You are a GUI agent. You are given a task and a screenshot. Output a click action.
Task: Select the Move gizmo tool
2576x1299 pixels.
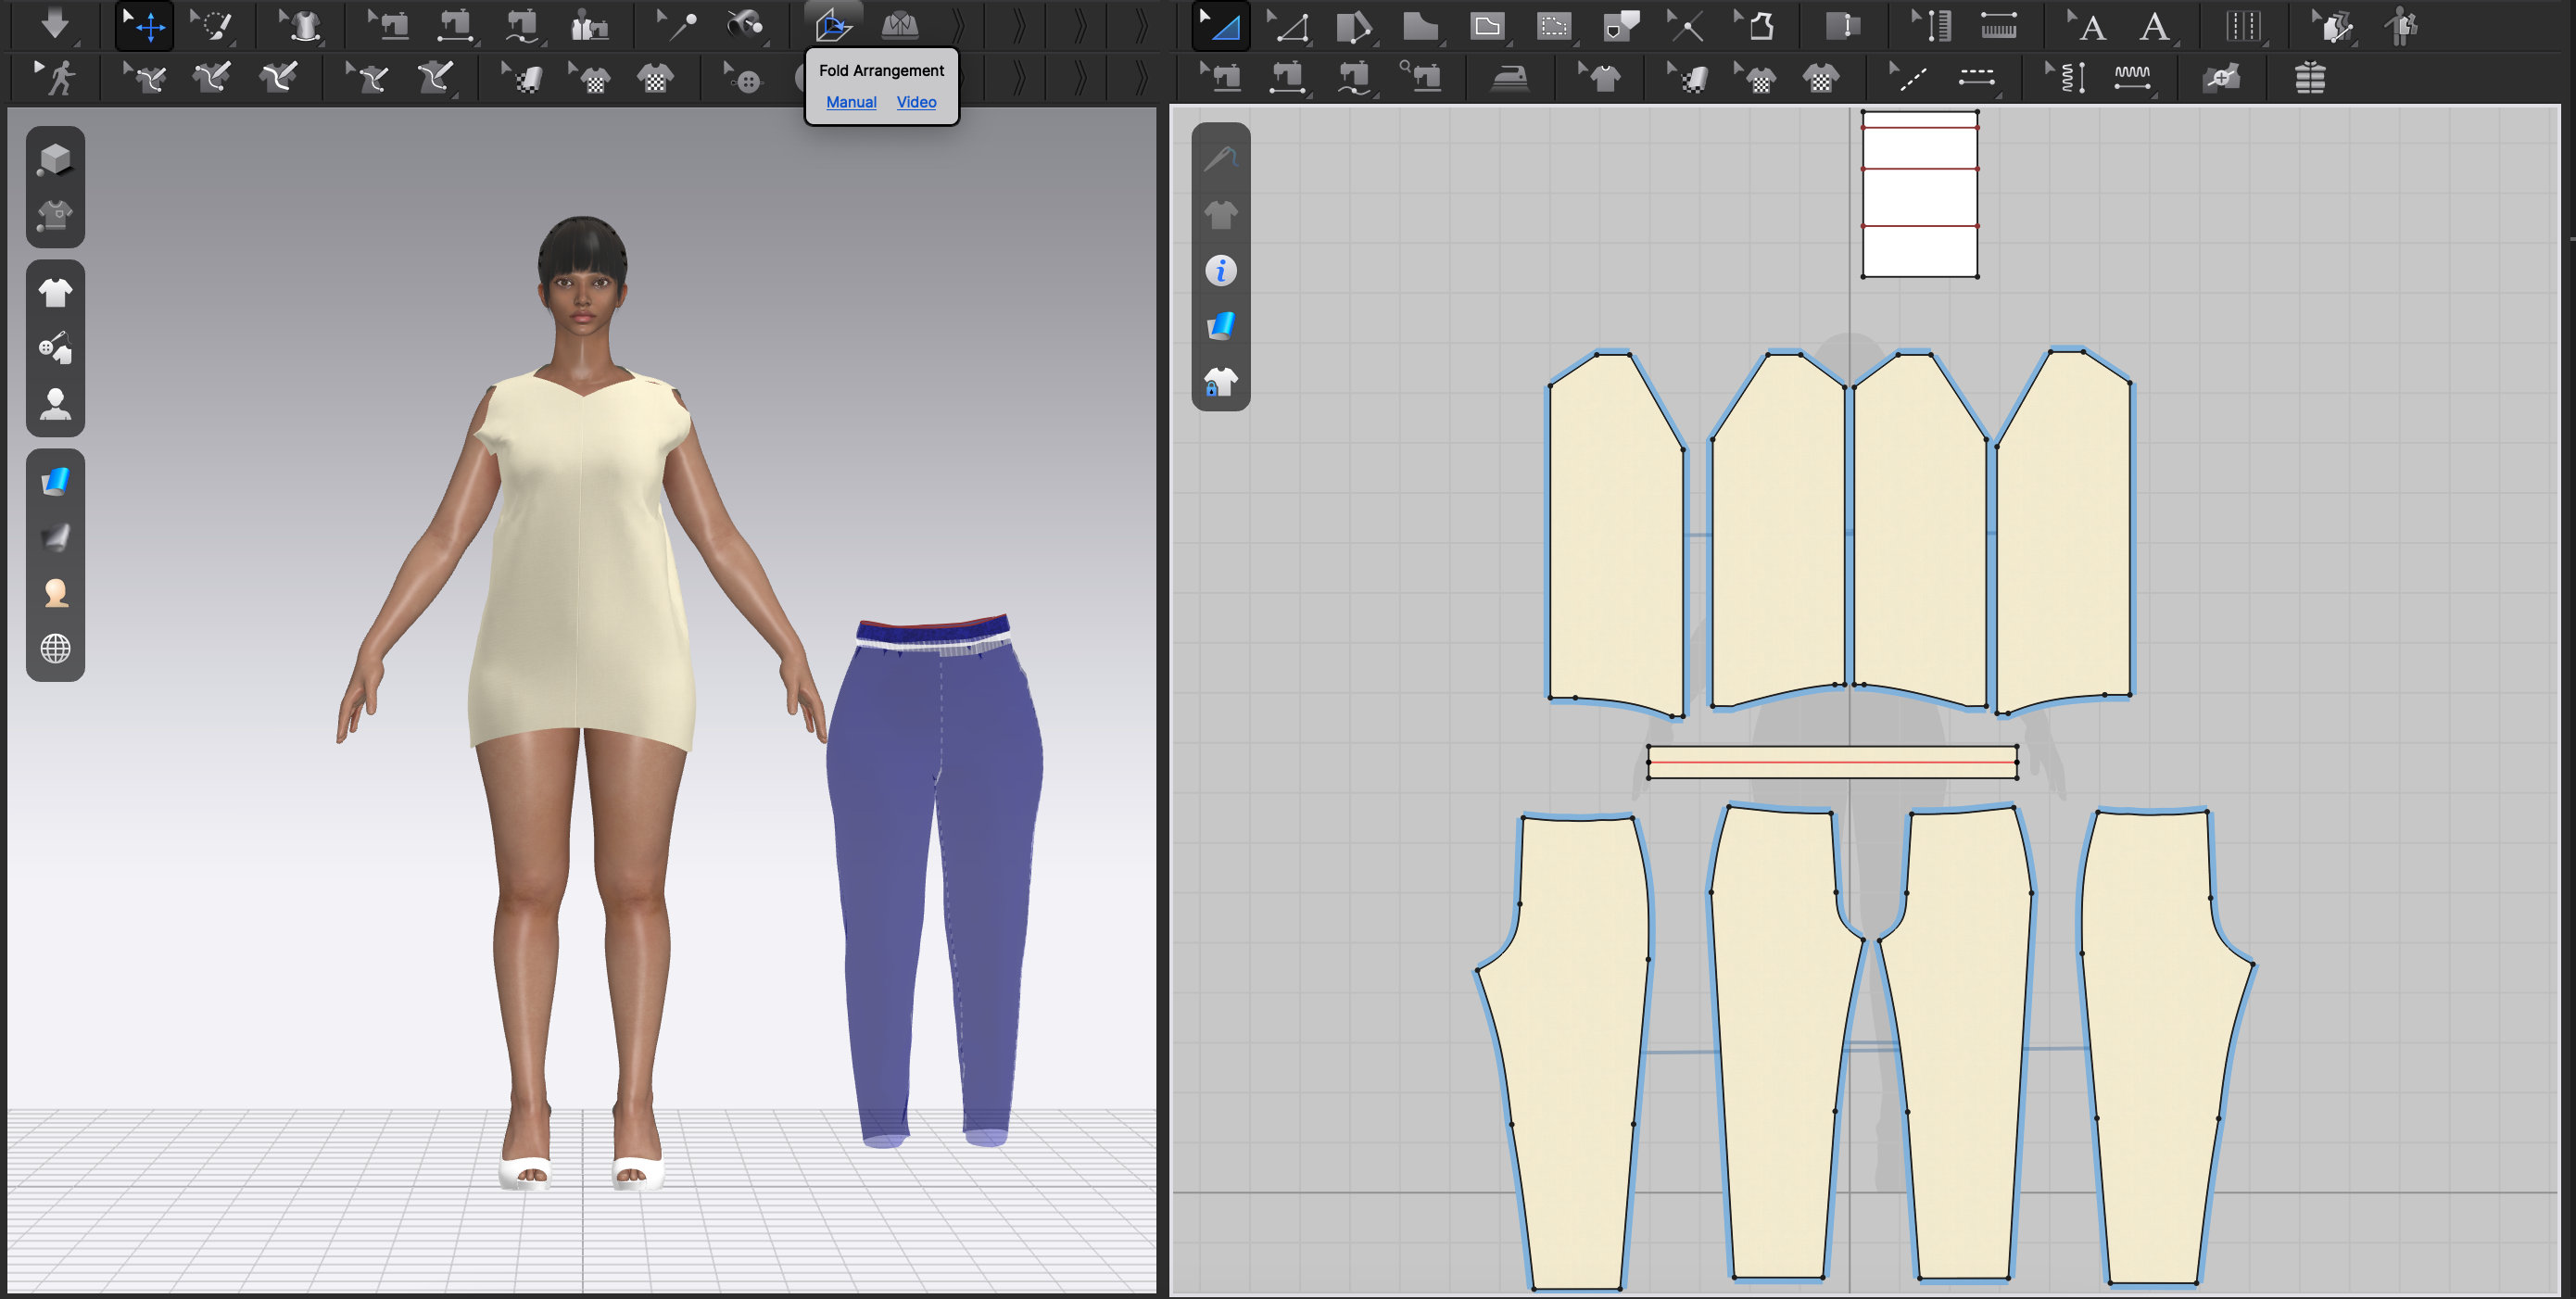click(145, 25)
